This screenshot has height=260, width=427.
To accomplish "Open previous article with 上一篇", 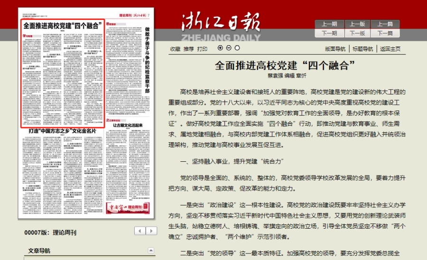I will coord(385,24).
